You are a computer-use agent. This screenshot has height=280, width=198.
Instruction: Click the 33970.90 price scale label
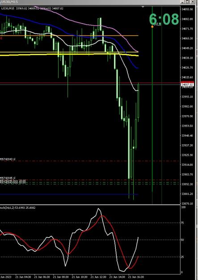187,116
